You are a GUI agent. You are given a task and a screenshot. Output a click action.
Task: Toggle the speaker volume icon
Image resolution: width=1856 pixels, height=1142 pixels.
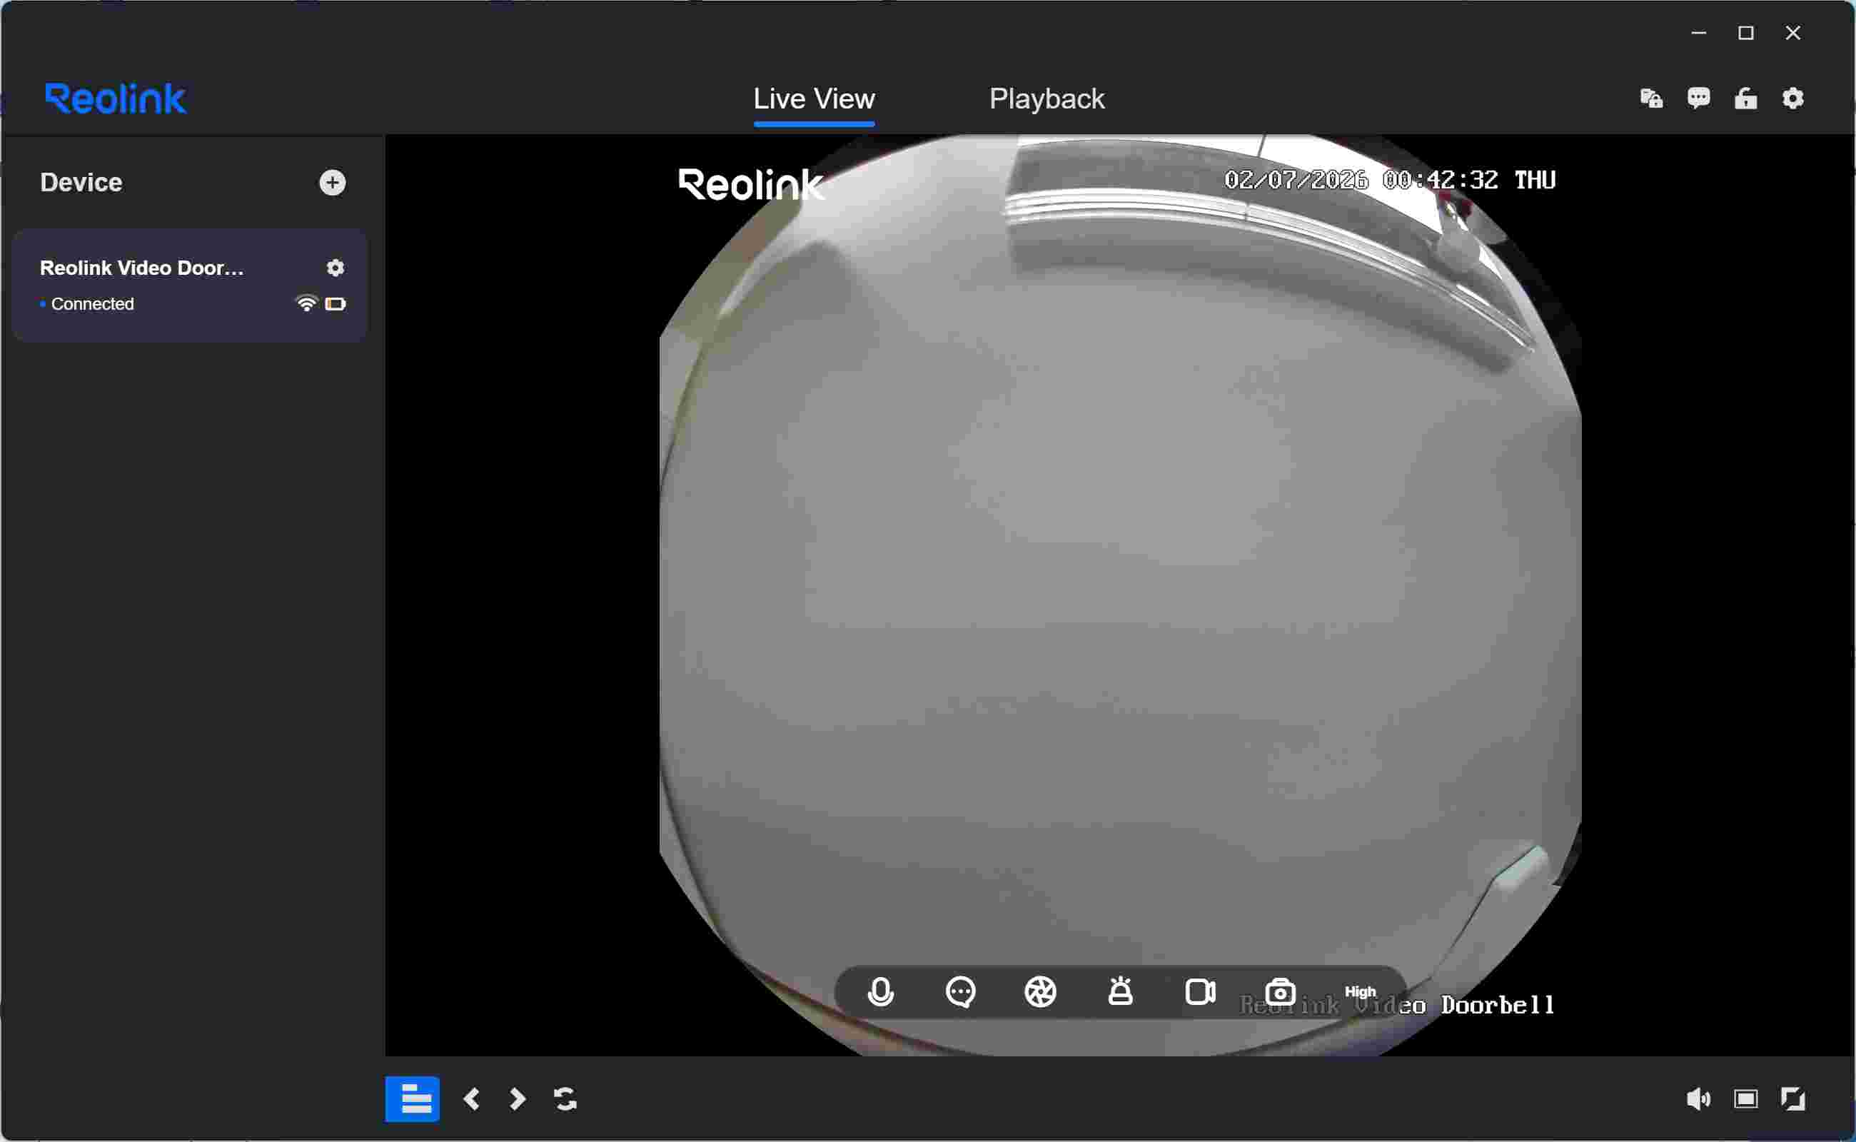click(1698, 1099)
